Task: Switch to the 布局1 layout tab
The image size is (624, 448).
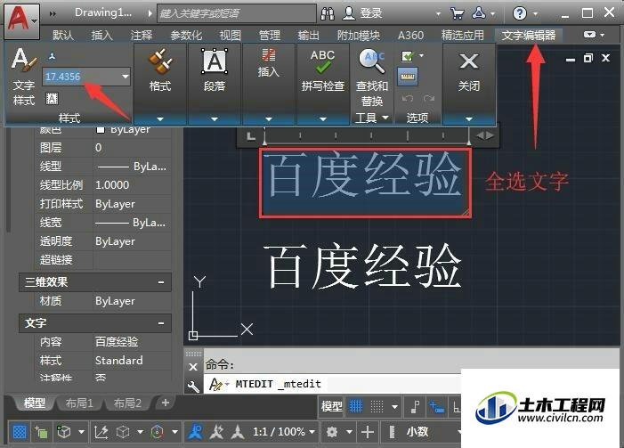Action: pyautogui.click(x=79, y=403)
